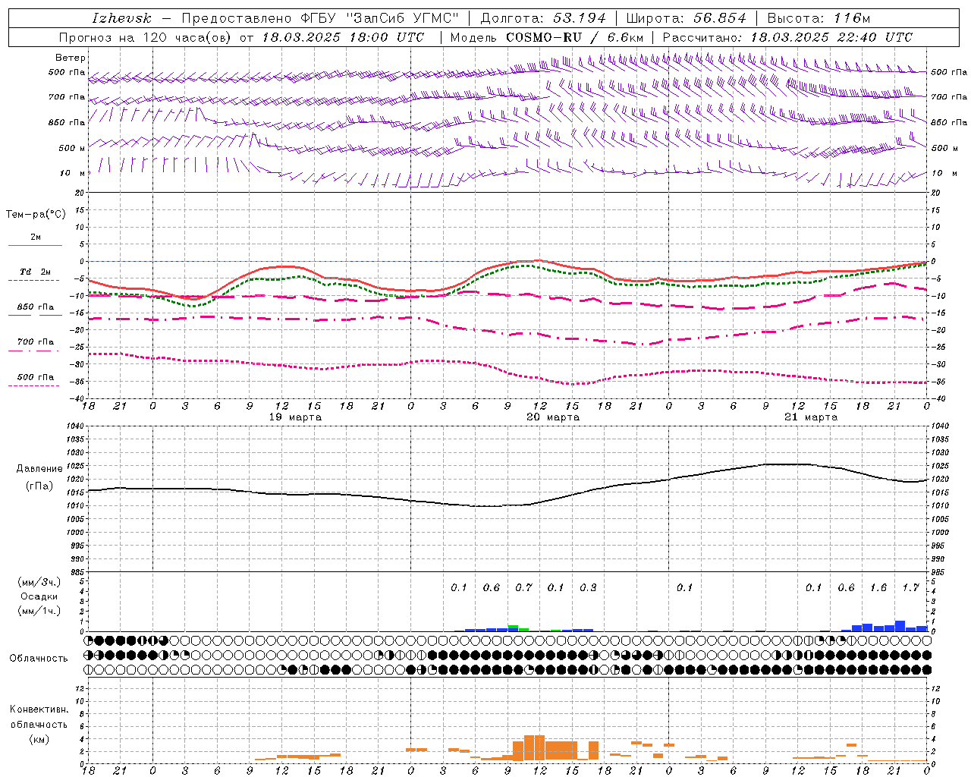
Task: Click the 'Конвективн.' convective label
Action: (x=39, y=709)
